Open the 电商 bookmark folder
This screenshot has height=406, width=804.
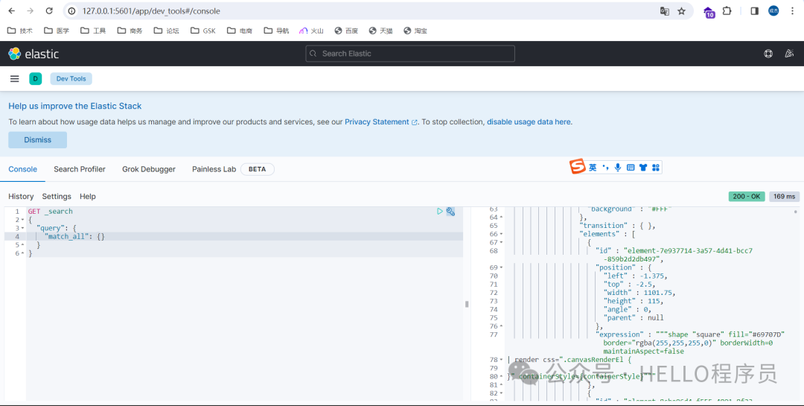click(x=240, y=31)
